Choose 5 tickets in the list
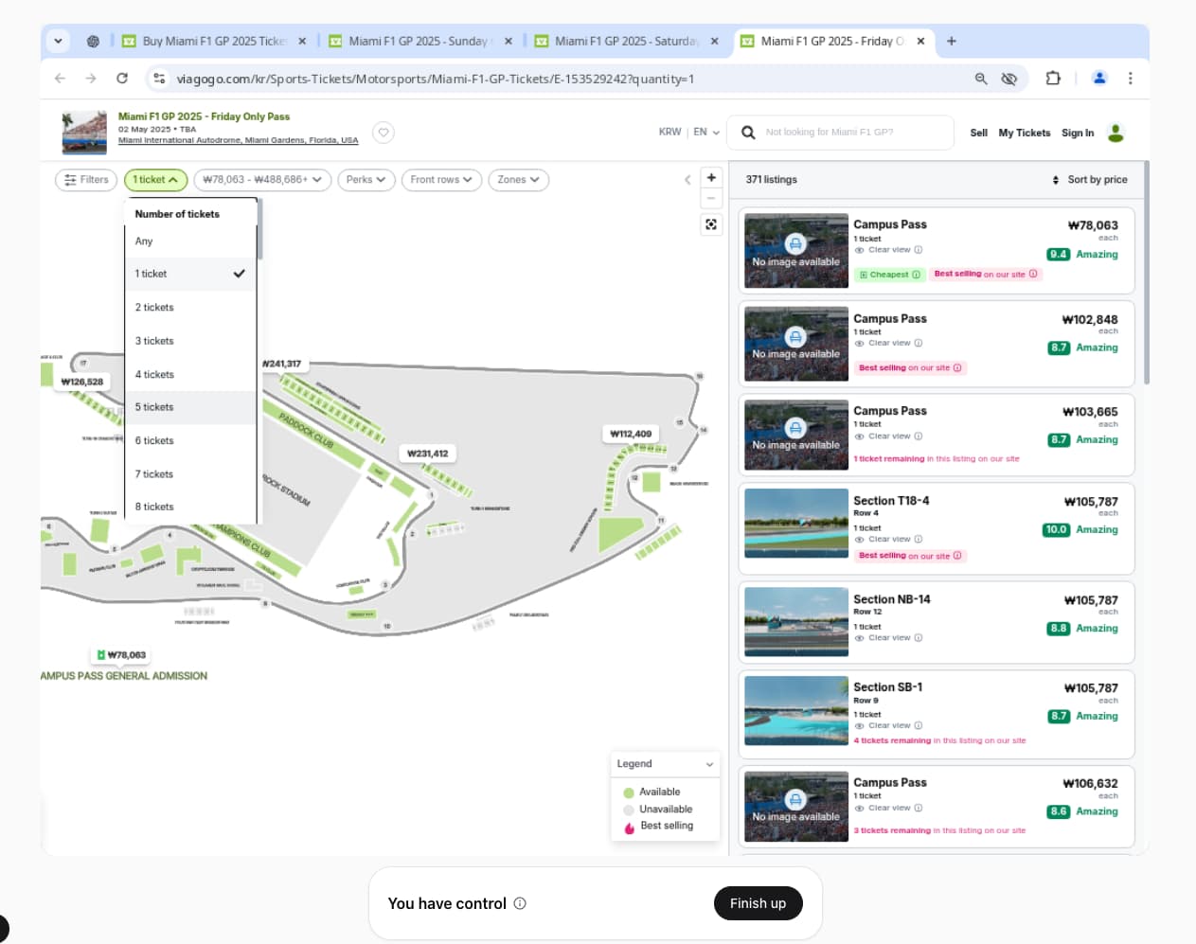The height and width of the screenshot is (944, 1196). point(190,407)
